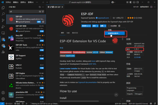Viewport: 158px width, 105px height.
Task: Open the ESP-IDF extension settings gear in header
Action: pyautogui.click(x=119, y=26)
